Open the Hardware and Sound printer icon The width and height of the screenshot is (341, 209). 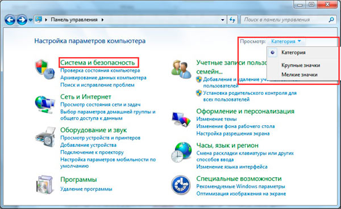tap(45, 137)
